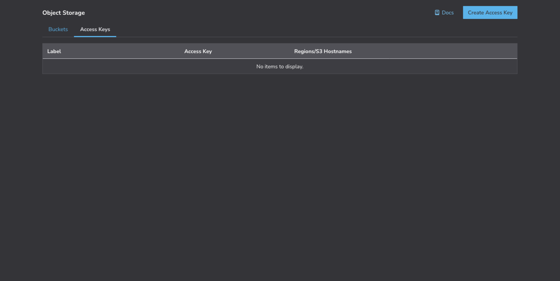The width and height of the screenshot is (560, 281).
Task: Click the Regions/S3 Hostnames column header
Action: click(x=323, y=51)
